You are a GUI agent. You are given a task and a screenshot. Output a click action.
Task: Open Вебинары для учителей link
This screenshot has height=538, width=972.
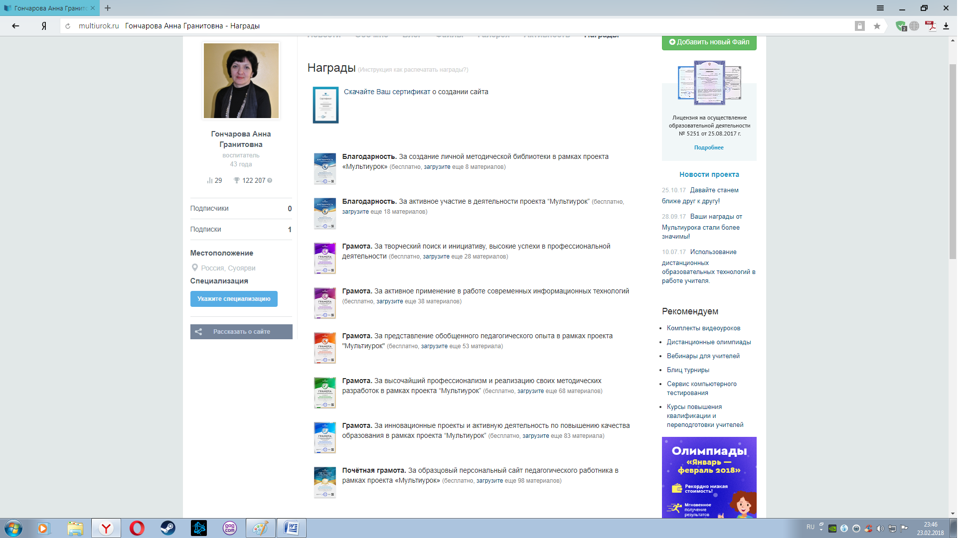pos(703,356)
